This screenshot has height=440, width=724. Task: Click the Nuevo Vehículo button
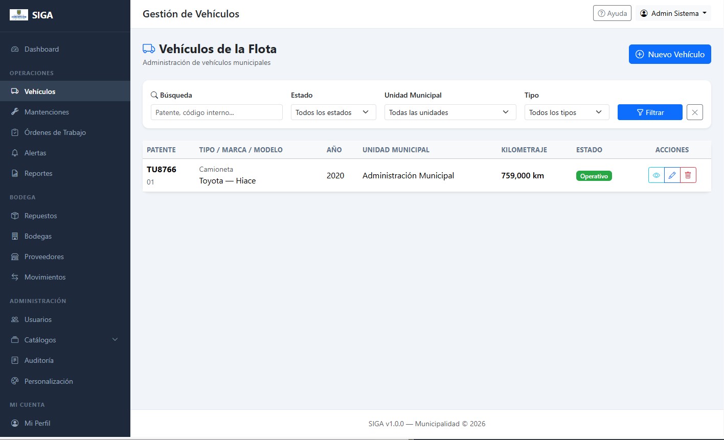[x=670, y=54]
